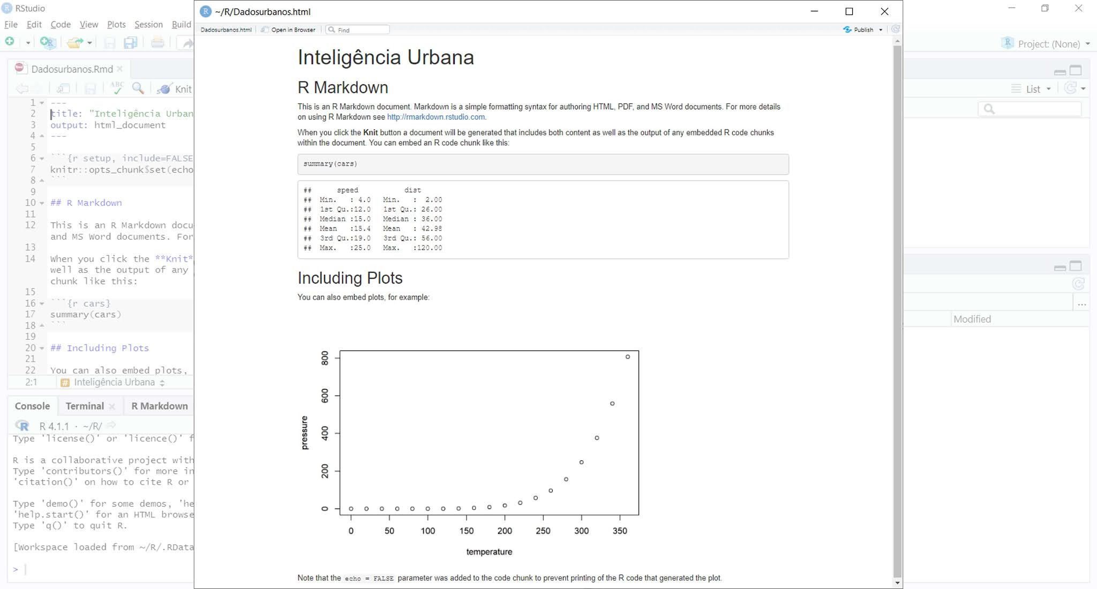Click the Dadosurbanos.html path label in viewer toolbar
The image size is (1097, 589).
point(226,29)
